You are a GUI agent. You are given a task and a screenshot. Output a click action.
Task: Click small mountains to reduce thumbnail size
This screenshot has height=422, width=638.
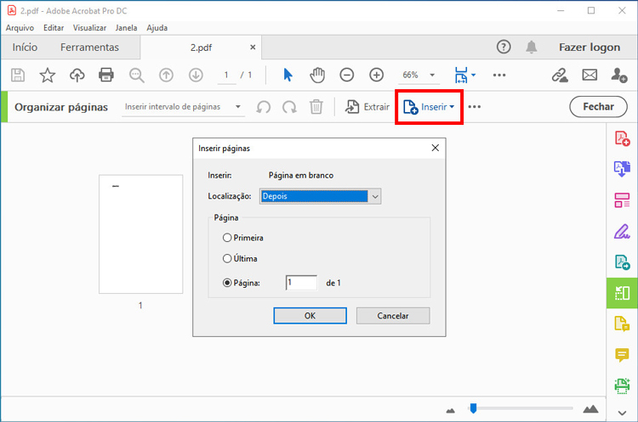pos(450,411)
